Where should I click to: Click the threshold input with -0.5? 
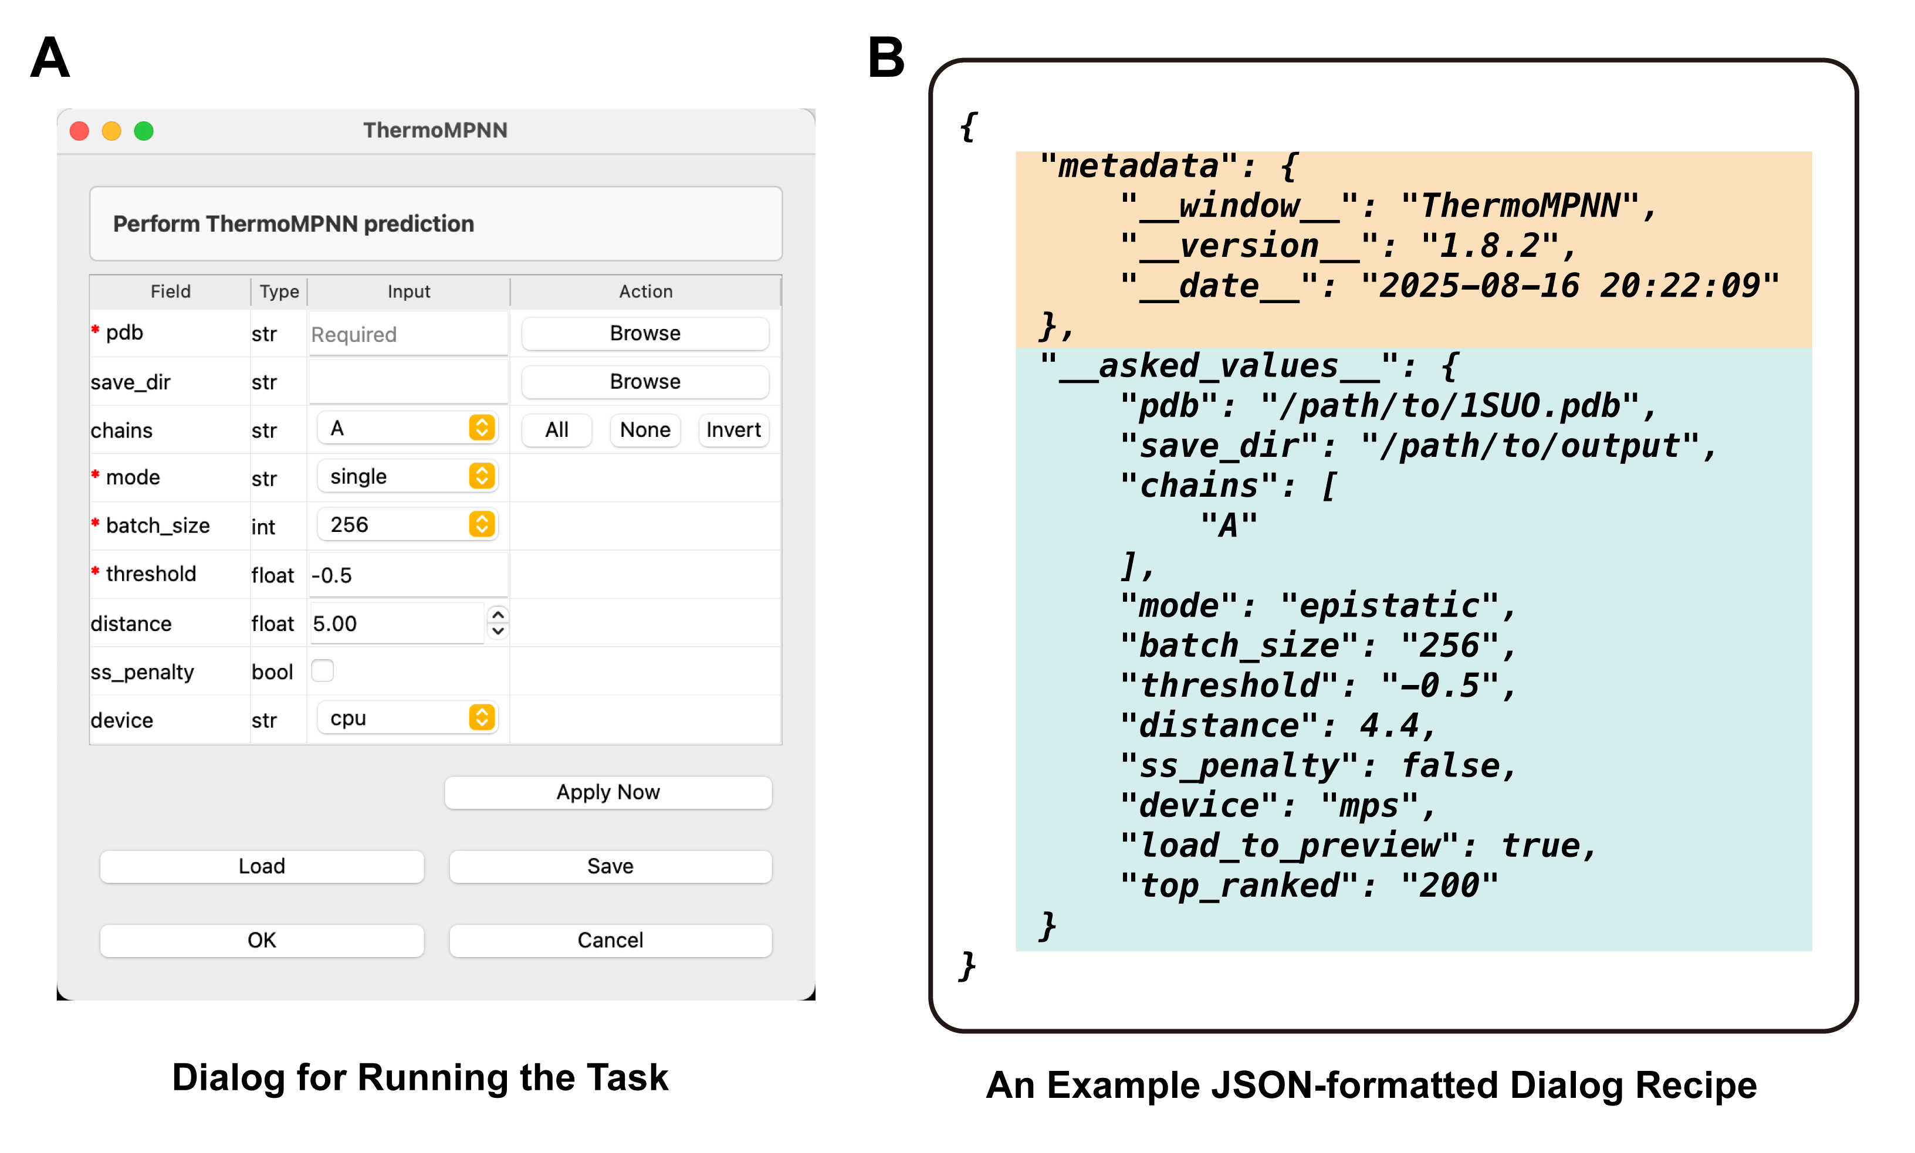point(409,575)
